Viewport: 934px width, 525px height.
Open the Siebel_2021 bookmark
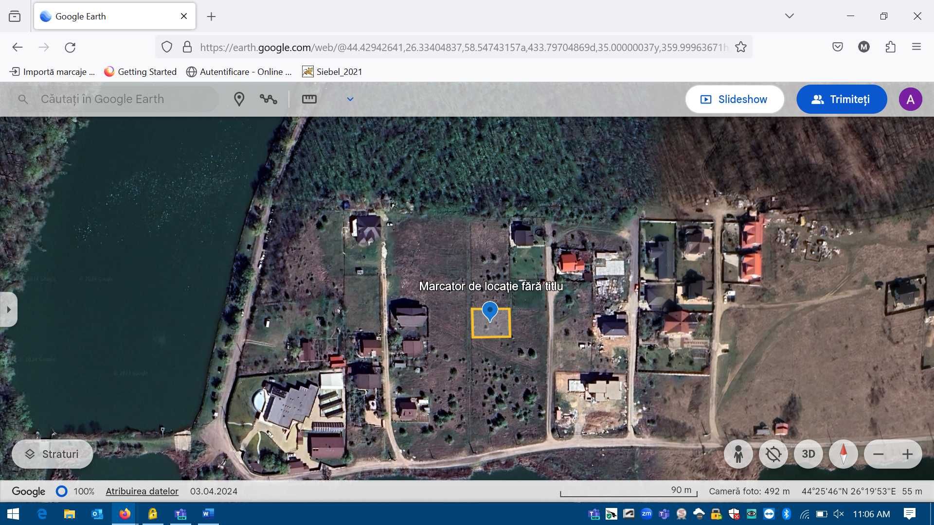[x=332, y=72]
